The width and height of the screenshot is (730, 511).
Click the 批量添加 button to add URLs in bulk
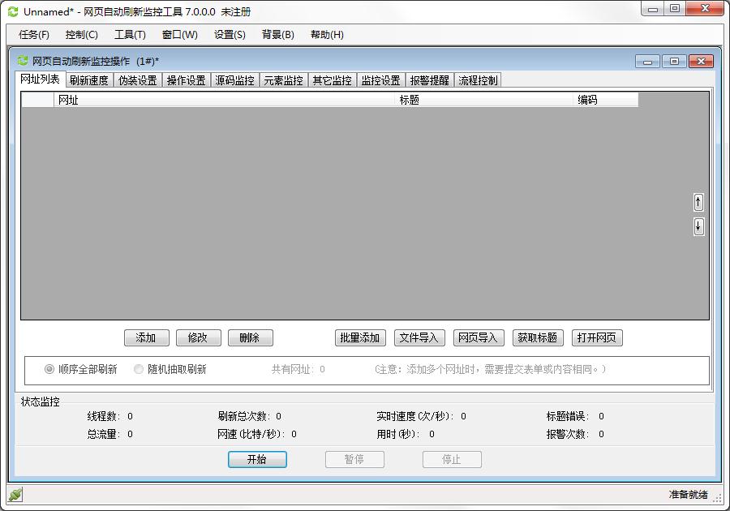pyautogui.click(x=359, y=337)
